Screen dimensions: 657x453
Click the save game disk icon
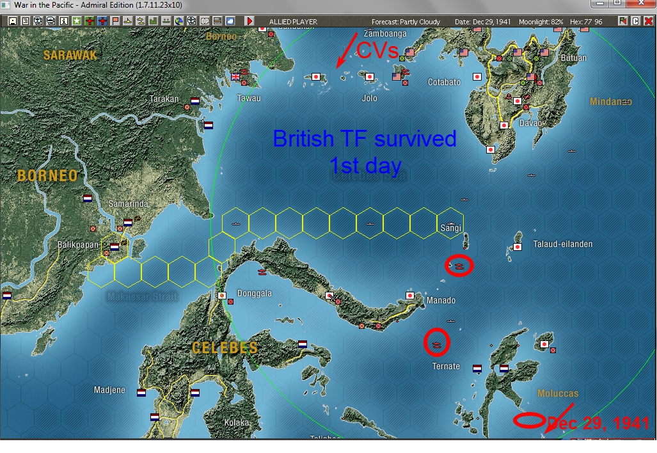(13, 21)
